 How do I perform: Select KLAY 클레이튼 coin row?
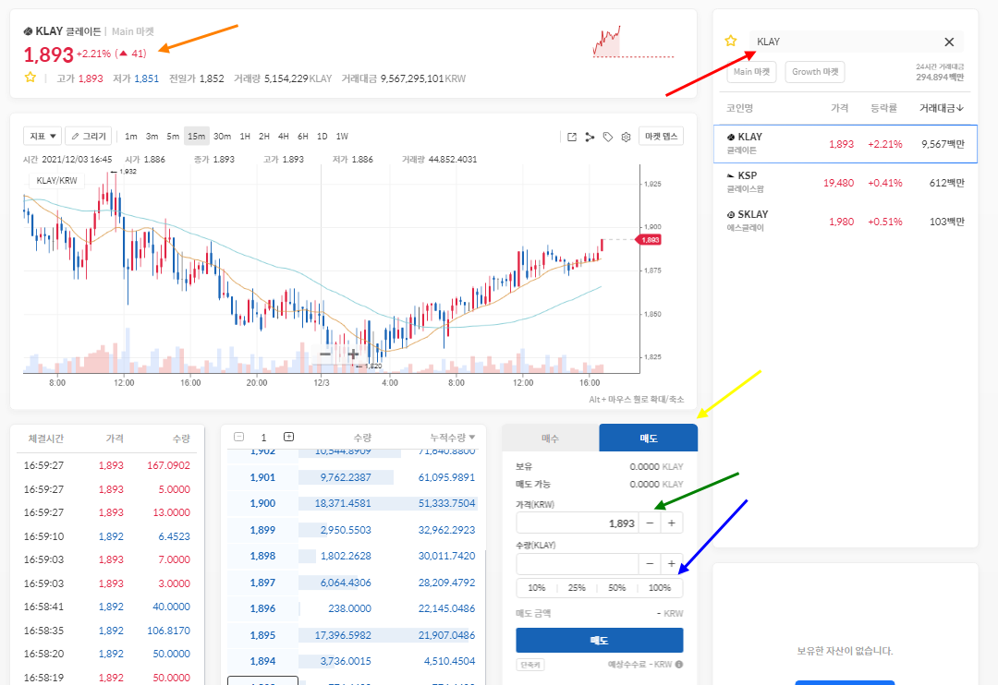tap(846, 144)
